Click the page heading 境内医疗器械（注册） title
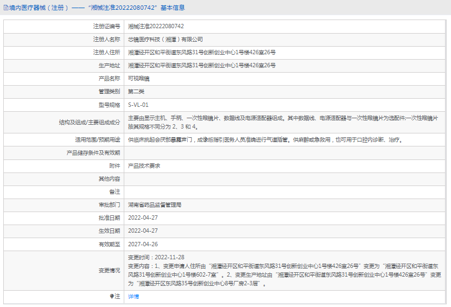This screenshot has width=451, height=307. click(94, 8)
